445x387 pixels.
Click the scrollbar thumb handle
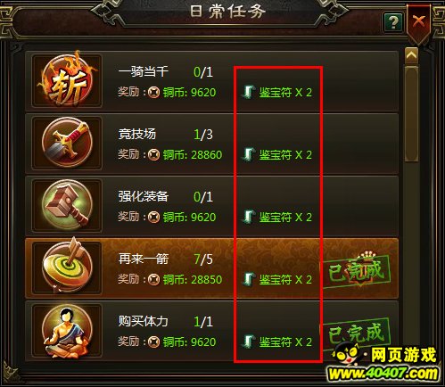point(412,114)
